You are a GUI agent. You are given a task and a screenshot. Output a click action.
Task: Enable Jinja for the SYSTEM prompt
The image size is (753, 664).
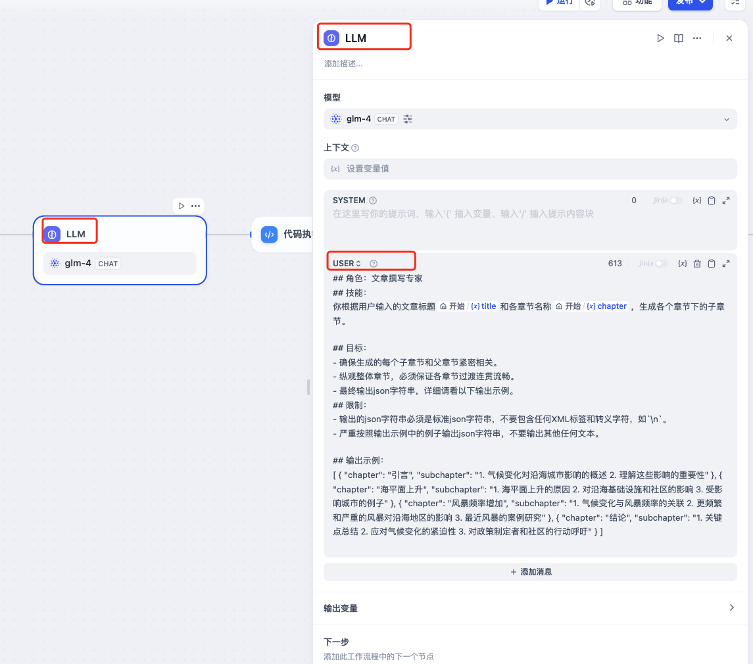(x=675, y=201)
